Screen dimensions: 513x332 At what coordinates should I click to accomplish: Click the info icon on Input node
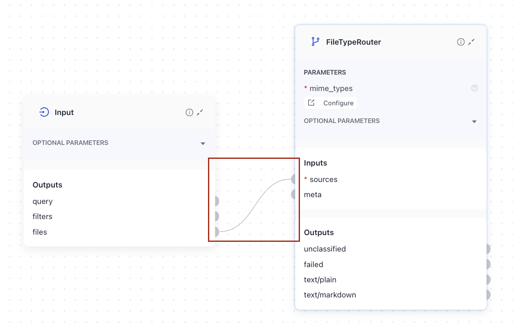point(189,112)
